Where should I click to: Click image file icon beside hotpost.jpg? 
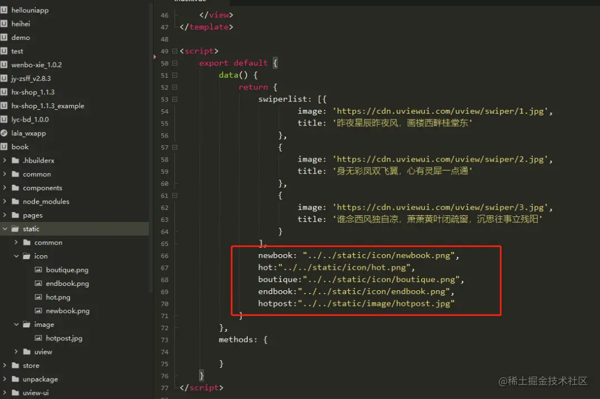click(38, 338)
